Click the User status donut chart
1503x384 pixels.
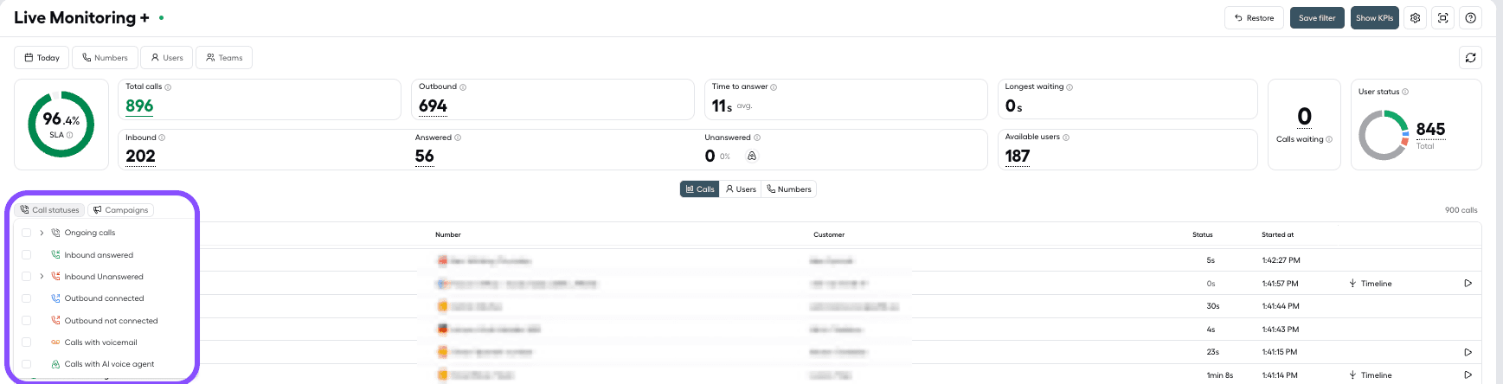tap(1384, 135)
